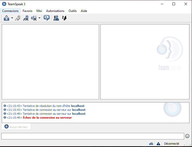Click the info icon beside the Échec message
Image resolution: width=192 pixels, height=147 pixels.
pos(5,117)
